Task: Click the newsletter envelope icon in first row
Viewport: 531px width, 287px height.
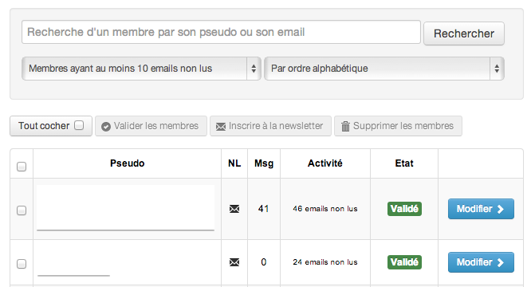Action: pyautogui.click(x=234, y=209)
